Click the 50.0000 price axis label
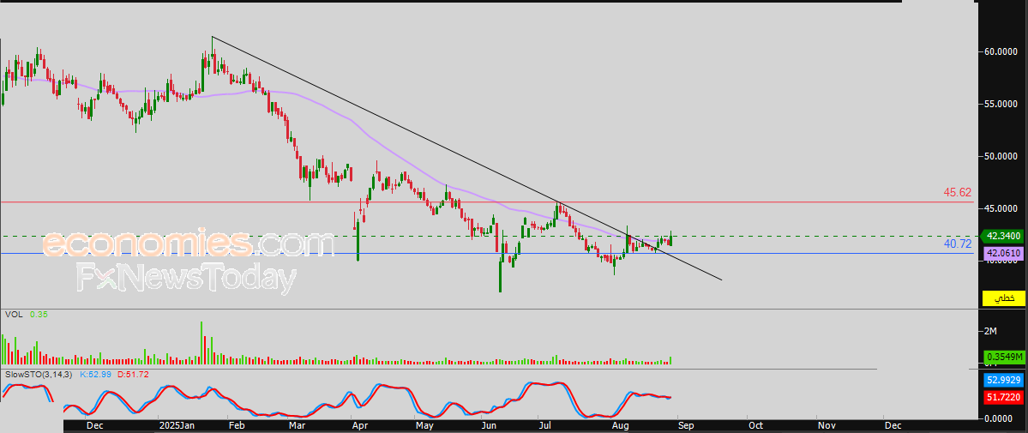Image resolution: width=1028 pixels, height=433 pixels. coord(999,157)
